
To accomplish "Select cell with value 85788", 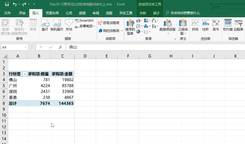I will [x=62, y=86].
